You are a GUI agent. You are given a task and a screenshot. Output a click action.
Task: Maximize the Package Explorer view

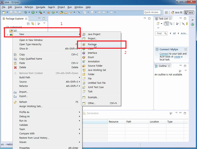[44, 18]
